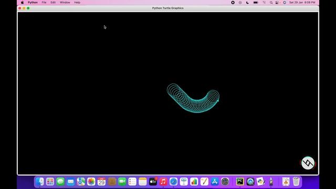Activate Siri from the menu bar
This screenshot has height=189, width=336.
(285, 3)
